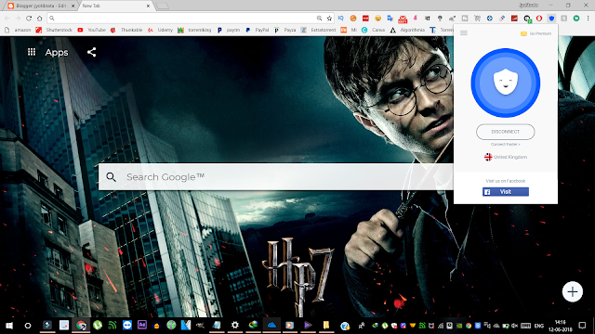Click the ENG language indicator
This screenshot has width=595, height=334.
pyautogui.click(x=538, y=326)
